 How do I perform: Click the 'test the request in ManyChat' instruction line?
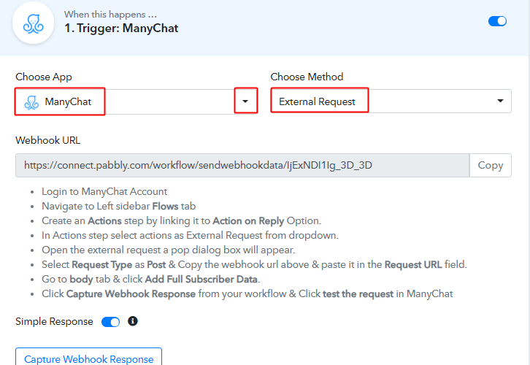point(247,293)
